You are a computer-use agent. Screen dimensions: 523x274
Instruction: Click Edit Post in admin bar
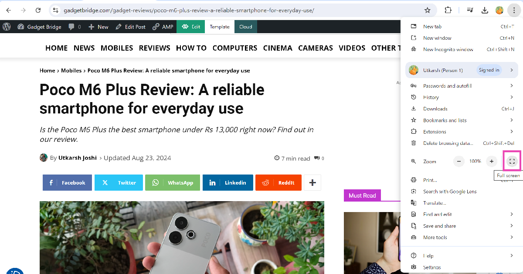[130, 27]
